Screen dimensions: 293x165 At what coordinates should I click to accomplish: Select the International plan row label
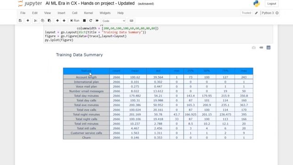pos(87,82)
